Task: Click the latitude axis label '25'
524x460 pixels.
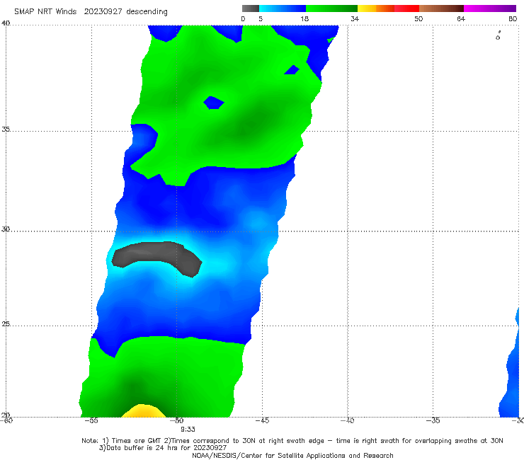Action: pyautogui.click(x=6, y=323)
